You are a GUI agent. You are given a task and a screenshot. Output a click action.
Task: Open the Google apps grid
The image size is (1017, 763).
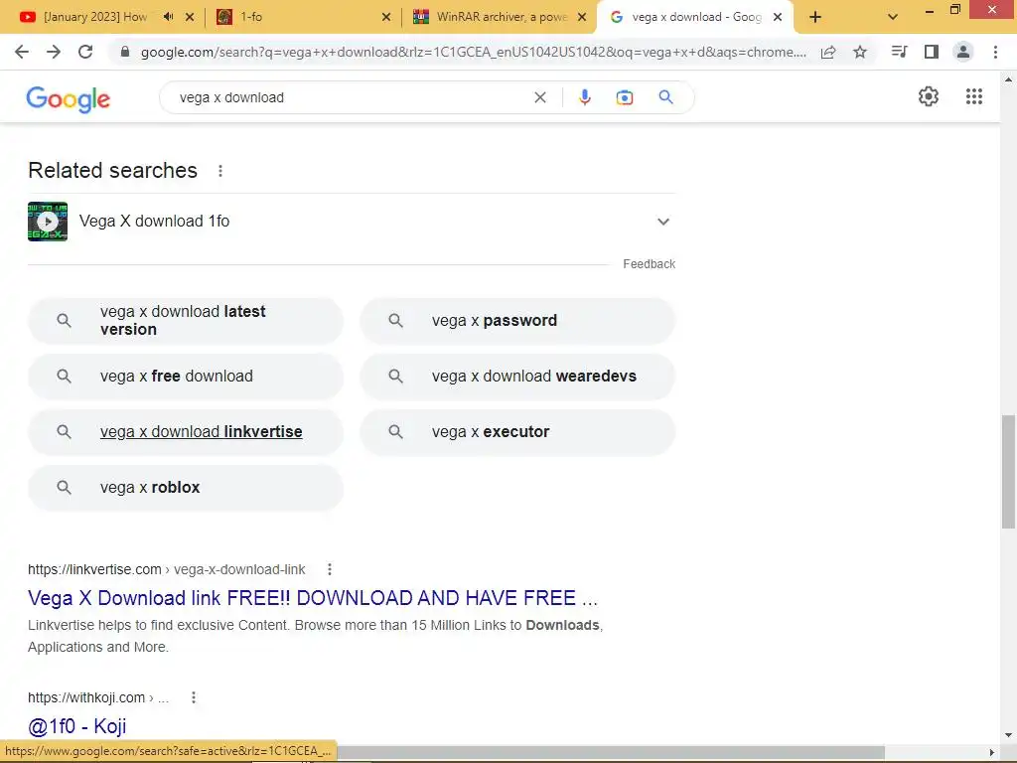(974, 96)
